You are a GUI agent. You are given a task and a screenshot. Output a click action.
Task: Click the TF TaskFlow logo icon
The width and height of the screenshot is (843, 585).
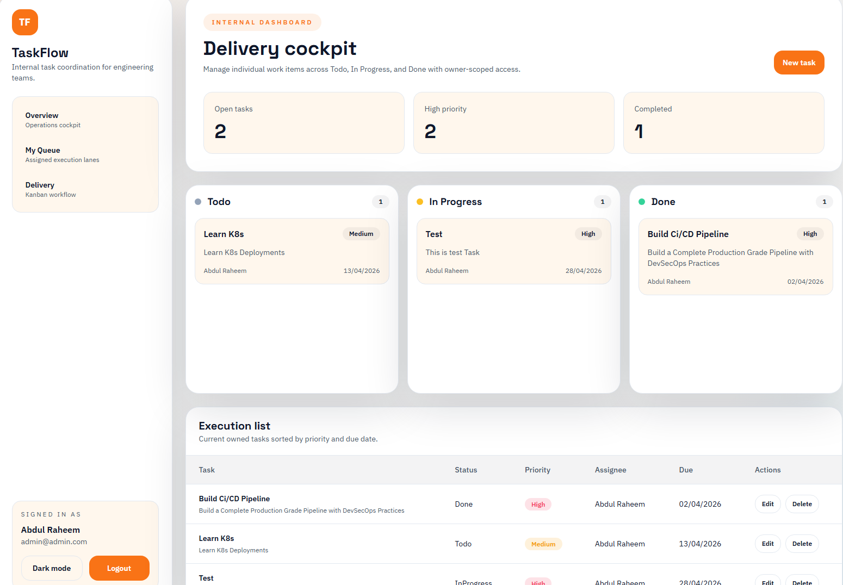click(x=25, y=22)
